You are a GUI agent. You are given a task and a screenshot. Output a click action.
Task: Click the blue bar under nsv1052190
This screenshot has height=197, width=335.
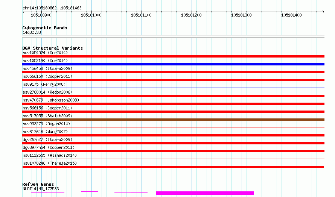coord(173,64)
